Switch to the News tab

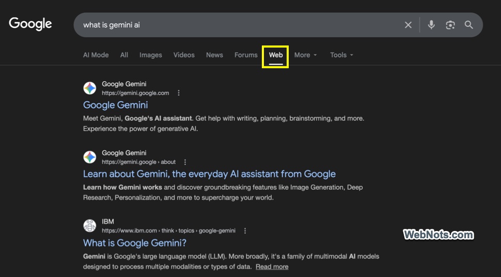pos(214,55)
